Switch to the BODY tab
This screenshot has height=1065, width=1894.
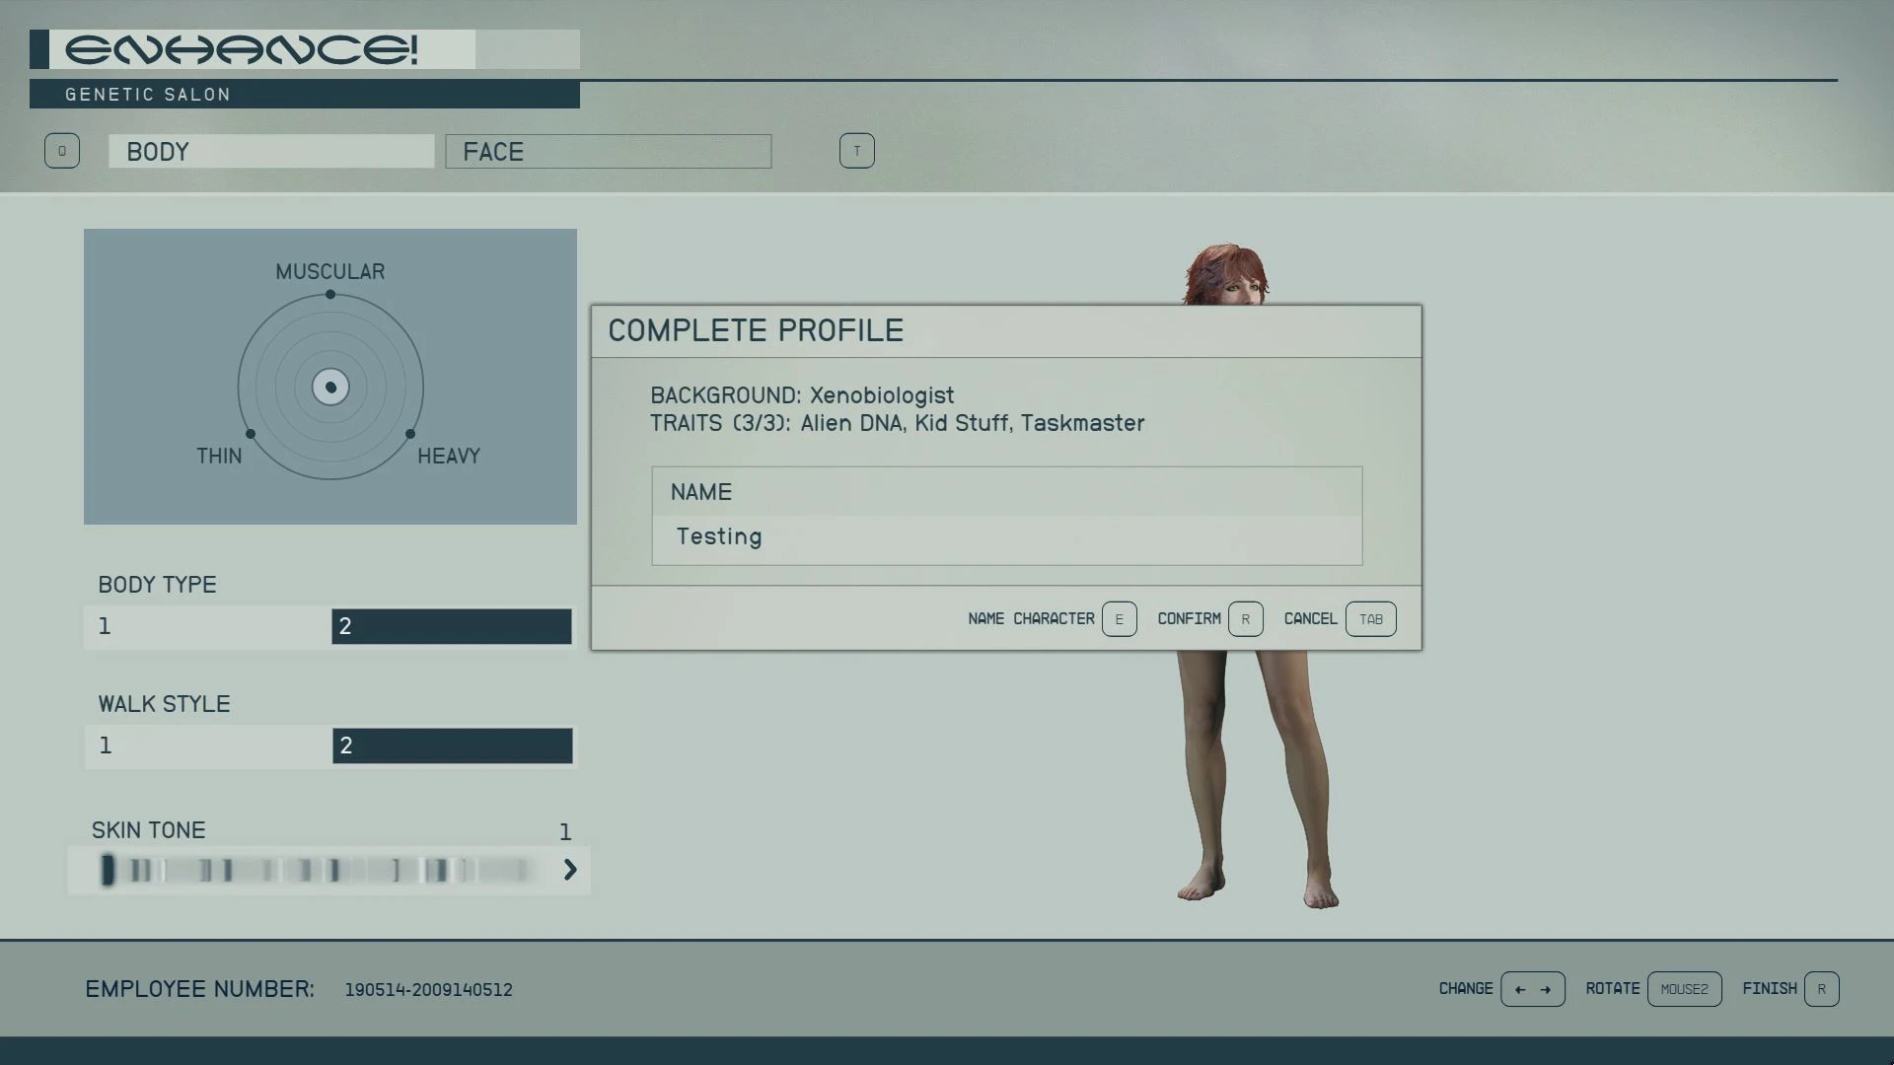(x=271, y=151)
